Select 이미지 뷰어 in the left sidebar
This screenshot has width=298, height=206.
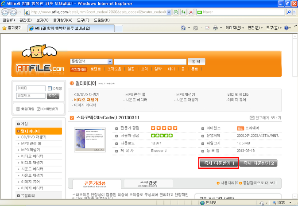pyautogui.click(x=31, y=182)
